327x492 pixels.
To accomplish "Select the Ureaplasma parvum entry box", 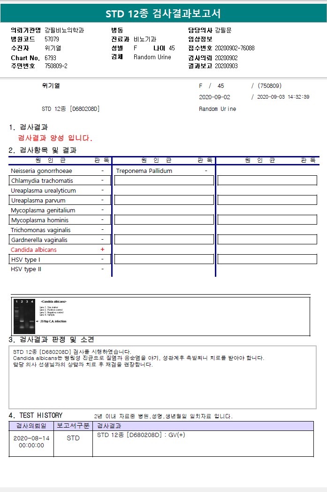I will (60, 200).
